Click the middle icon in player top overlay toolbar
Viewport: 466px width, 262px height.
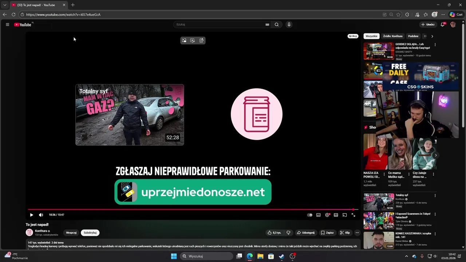pos(193,40)
